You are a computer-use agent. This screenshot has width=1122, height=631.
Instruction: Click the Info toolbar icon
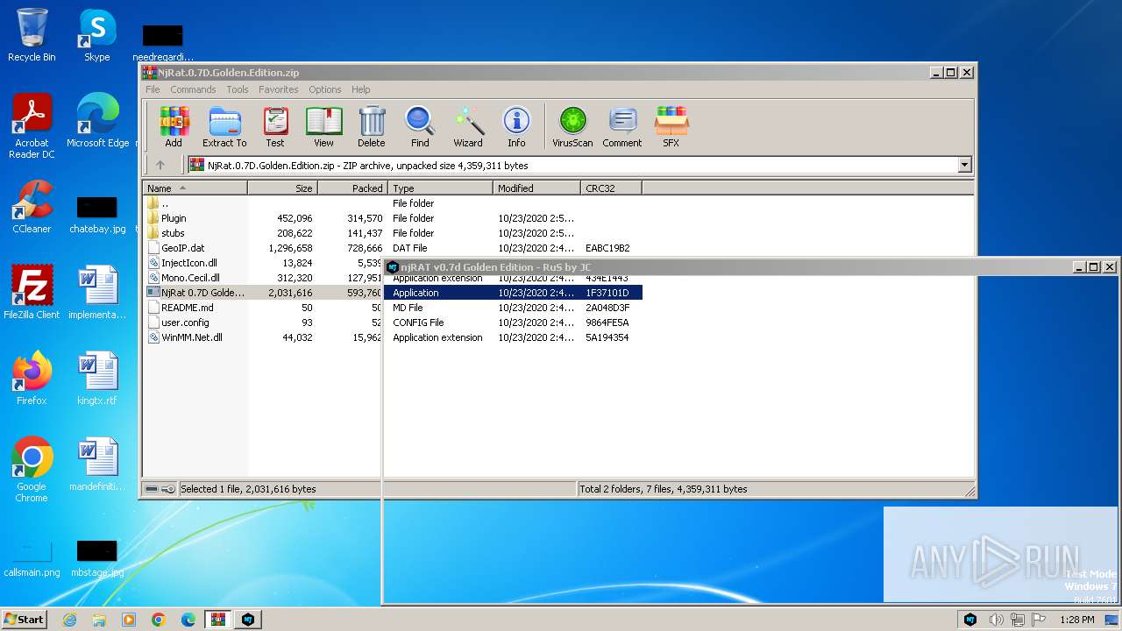click(516, 127)
